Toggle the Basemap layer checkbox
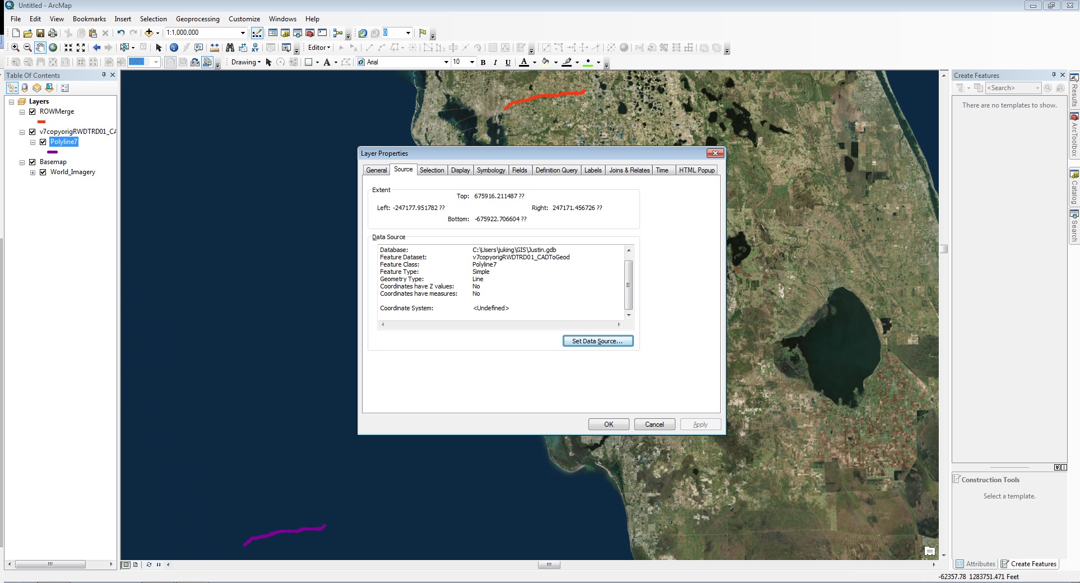Image resolution: width=1080 pixels, height=583 pixels. 33,162
